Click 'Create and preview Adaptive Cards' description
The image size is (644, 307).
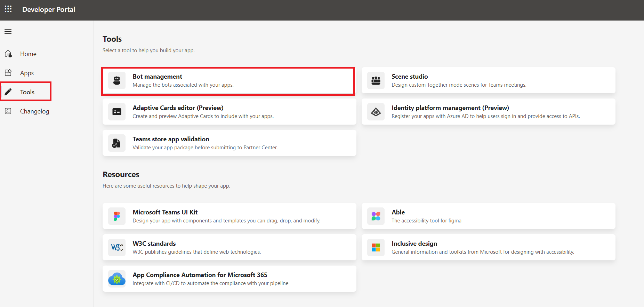tap(203, 116)
